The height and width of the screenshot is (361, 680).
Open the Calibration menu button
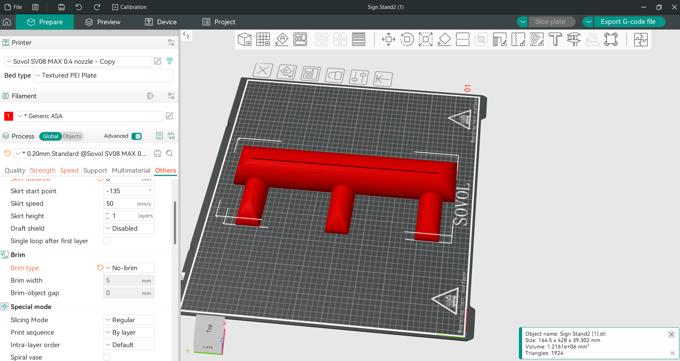pos(129,7)
